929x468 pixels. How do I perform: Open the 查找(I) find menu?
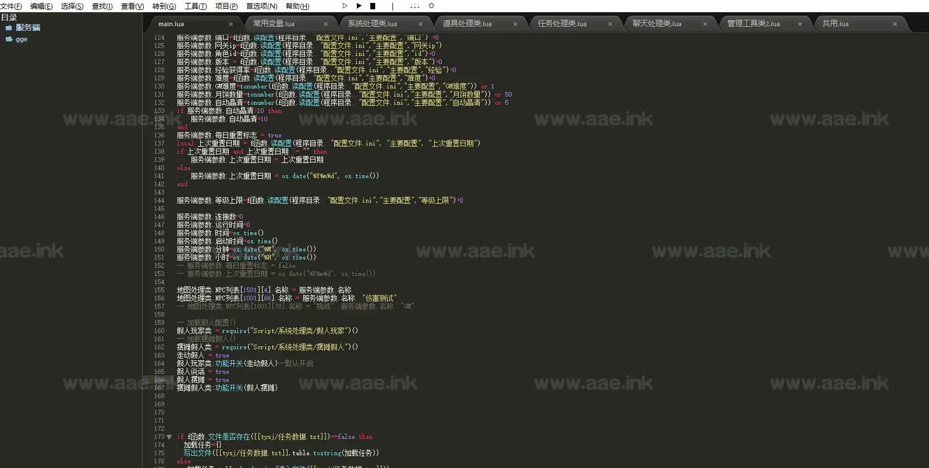tap(102, 6)
